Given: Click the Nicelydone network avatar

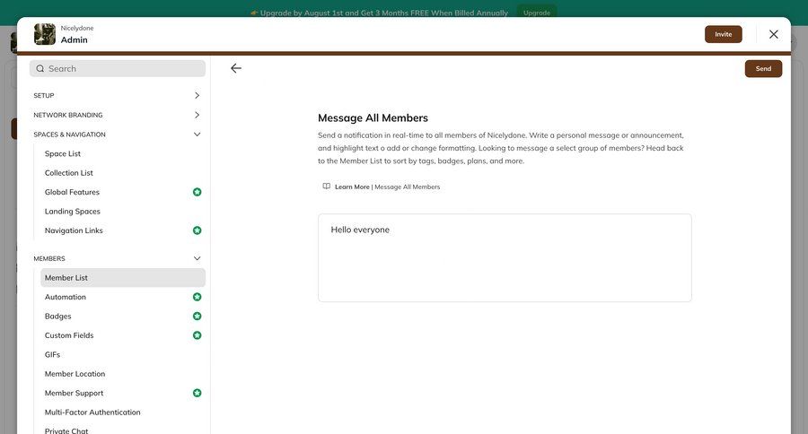Looking at the screenshot, I should (45, 34).
